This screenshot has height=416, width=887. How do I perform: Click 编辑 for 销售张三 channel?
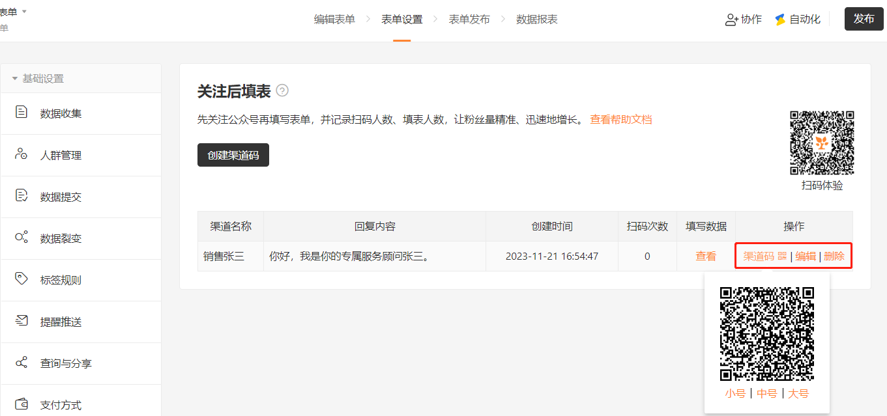pos(806,257)
